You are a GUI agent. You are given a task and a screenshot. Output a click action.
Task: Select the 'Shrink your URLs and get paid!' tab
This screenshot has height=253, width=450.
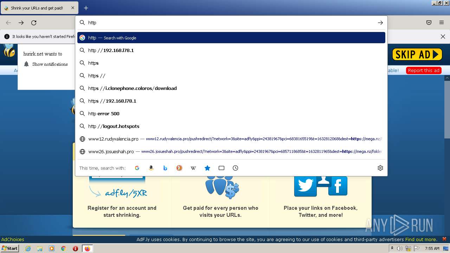39,8
